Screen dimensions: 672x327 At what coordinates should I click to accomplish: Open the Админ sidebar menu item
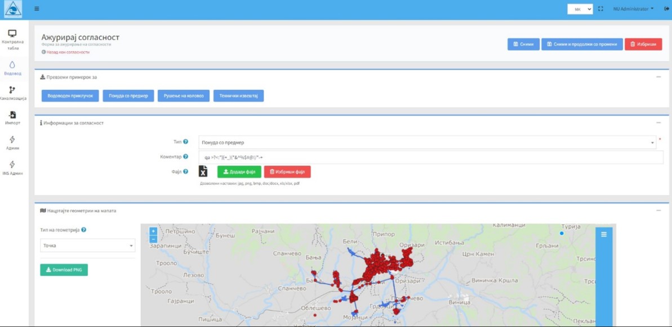[12, 143]
